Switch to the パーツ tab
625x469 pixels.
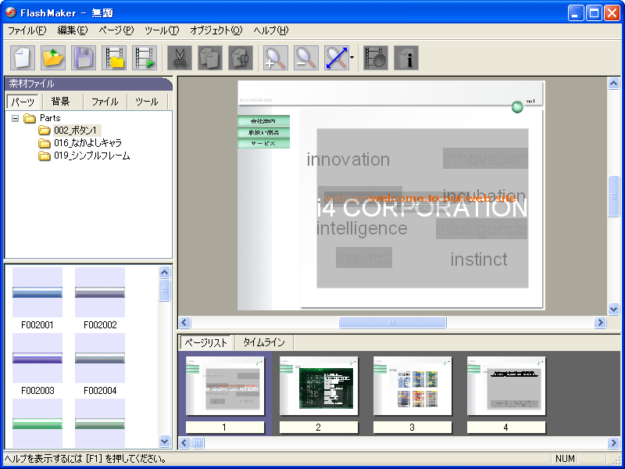point(23,102)
